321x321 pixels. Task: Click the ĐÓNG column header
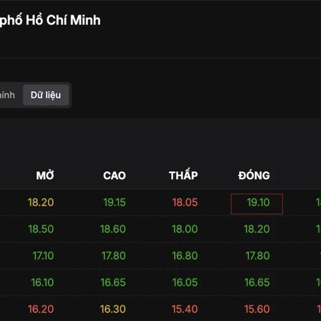[x=254, y=175]
